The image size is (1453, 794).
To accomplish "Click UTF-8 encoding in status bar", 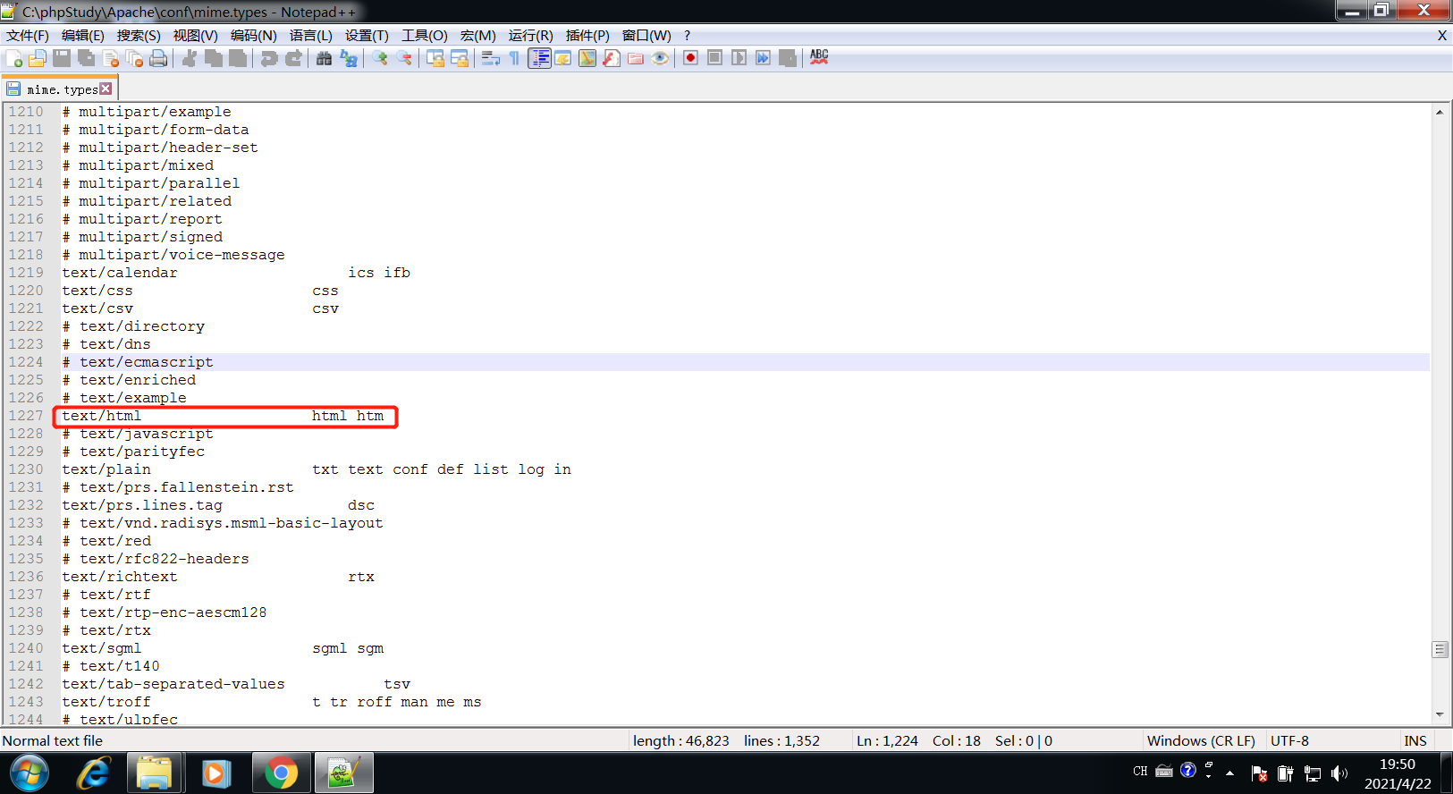I will [x=1289, y=740].
